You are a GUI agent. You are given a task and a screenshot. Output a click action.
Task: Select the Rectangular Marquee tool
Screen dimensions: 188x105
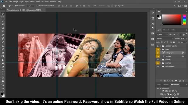tap(3, 17)
